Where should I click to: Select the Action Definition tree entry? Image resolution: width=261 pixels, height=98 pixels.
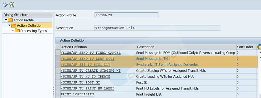click(x=30, y=25)
